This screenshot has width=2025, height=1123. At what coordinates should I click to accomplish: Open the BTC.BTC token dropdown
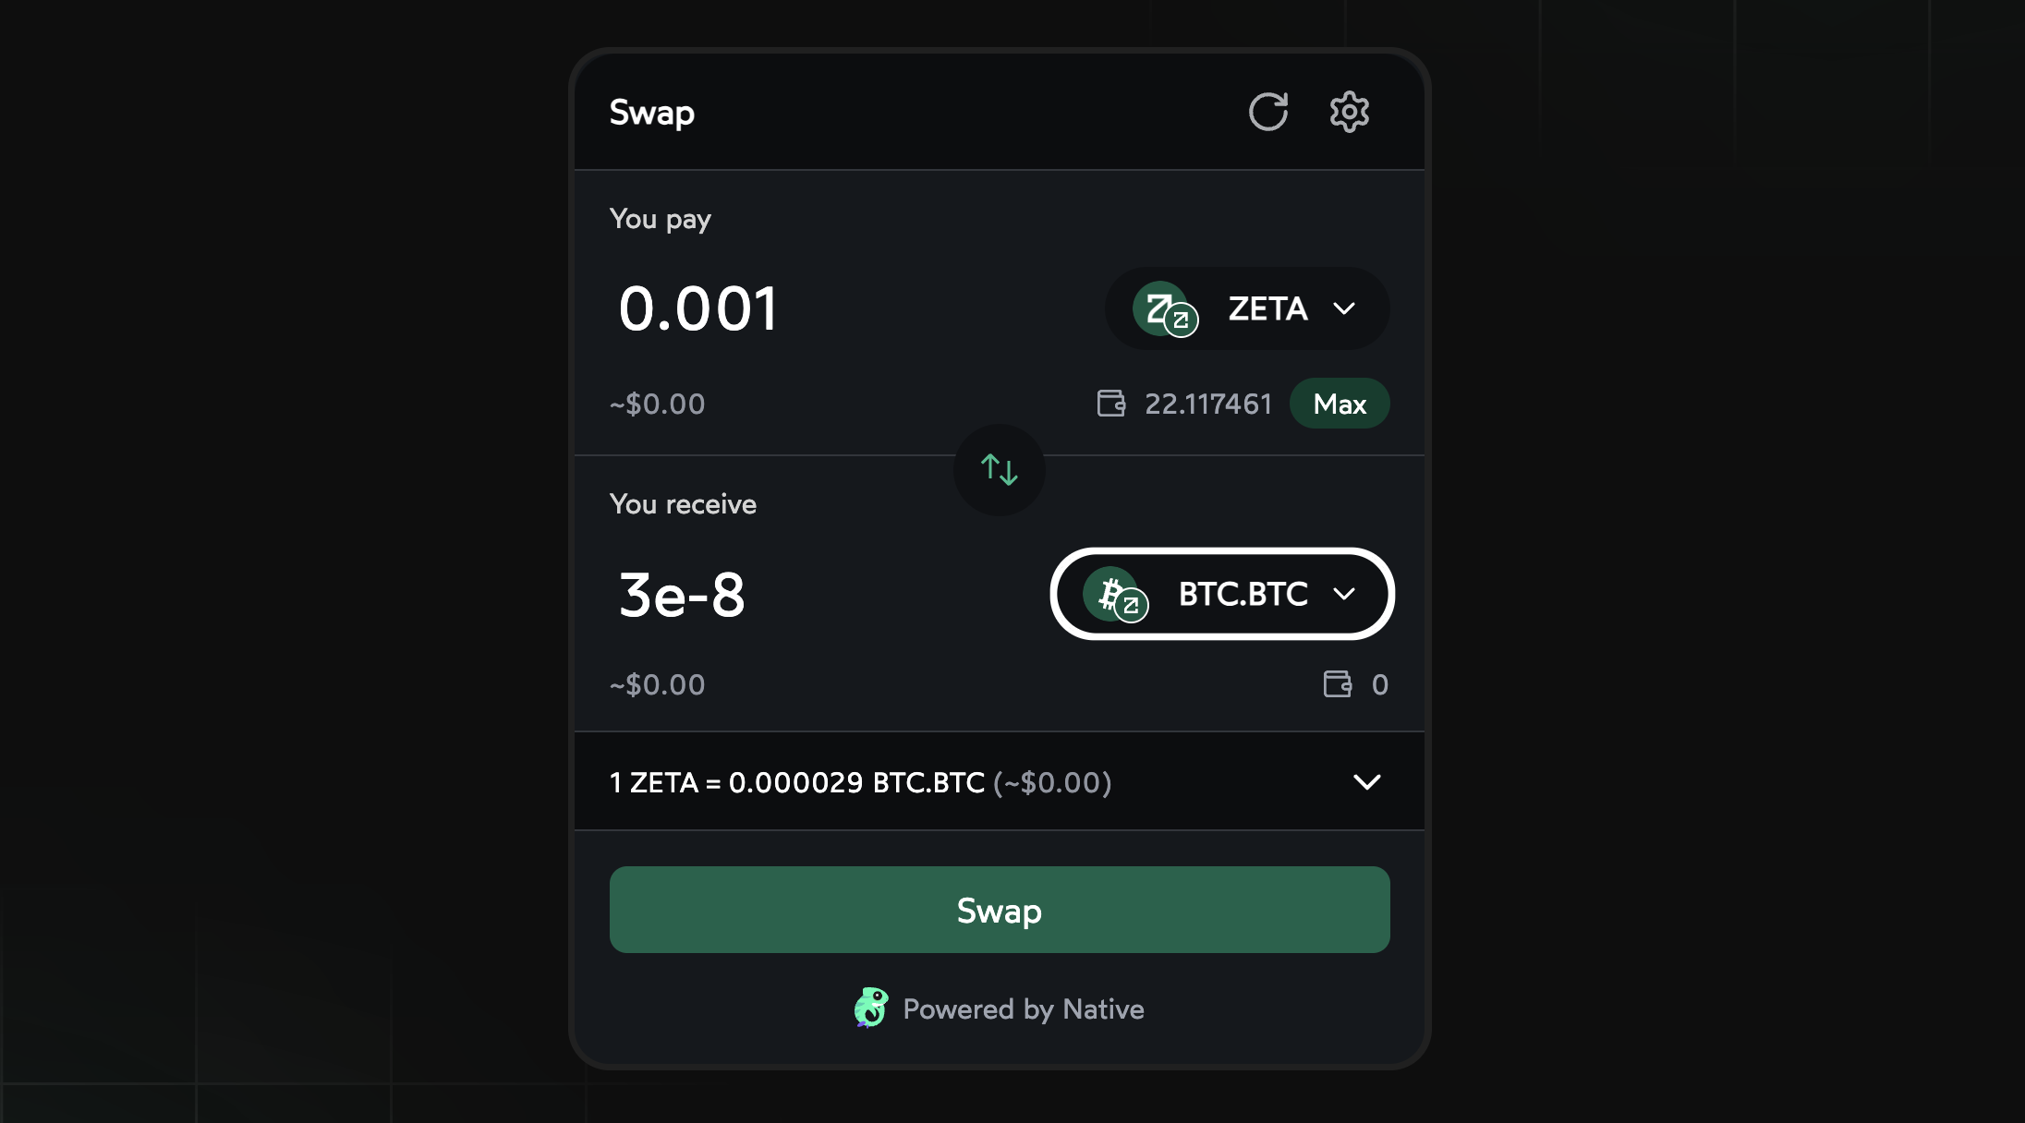tap(1343, 594)
